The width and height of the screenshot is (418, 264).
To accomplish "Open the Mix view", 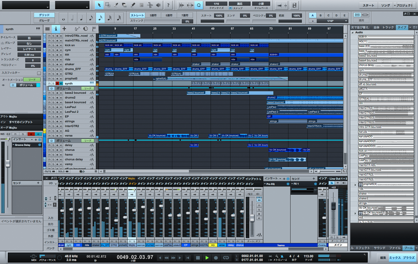I will click(395, 257).
